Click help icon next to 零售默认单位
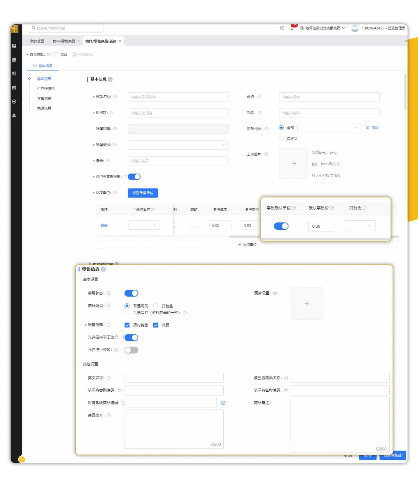The image size is (418, 492). (x=294, y=208)
